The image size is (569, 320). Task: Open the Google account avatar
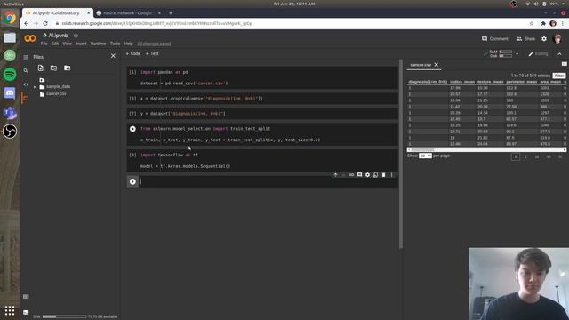(557, 39)
